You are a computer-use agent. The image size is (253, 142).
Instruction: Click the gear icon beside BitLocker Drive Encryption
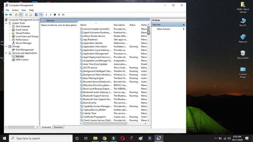81,85
